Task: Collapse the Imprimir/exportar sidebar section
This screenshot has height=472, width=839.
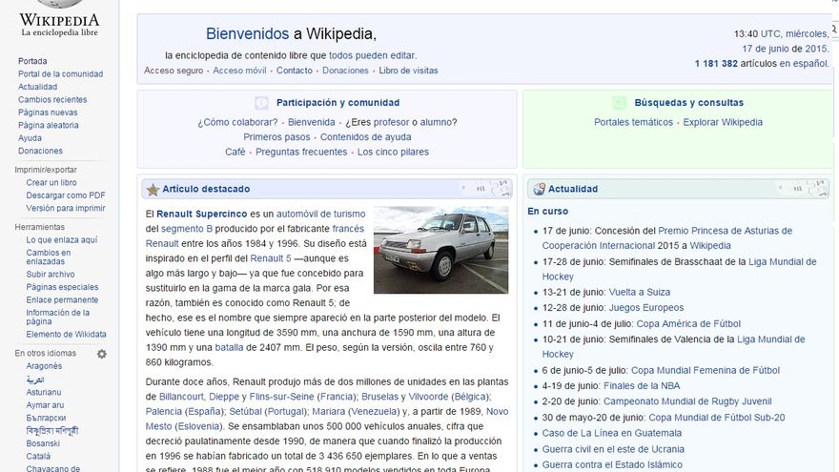Action: click(46, 170)
